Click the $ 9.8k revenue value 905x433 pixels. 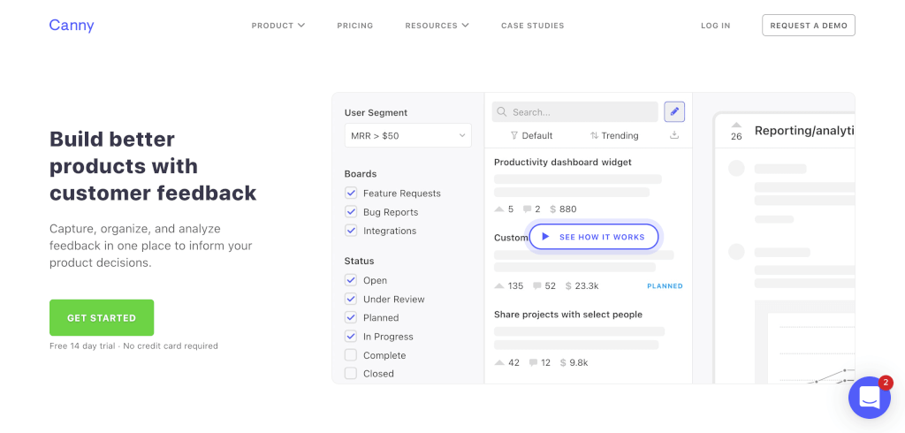click(574, 362)
